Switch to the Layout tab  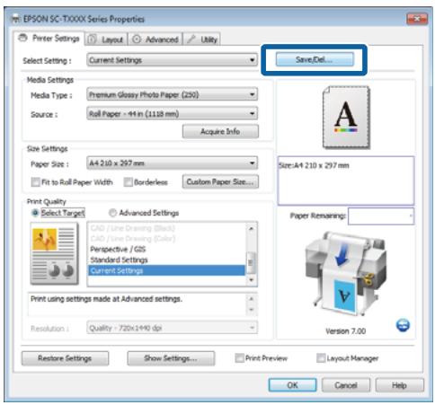click(106, 40)
